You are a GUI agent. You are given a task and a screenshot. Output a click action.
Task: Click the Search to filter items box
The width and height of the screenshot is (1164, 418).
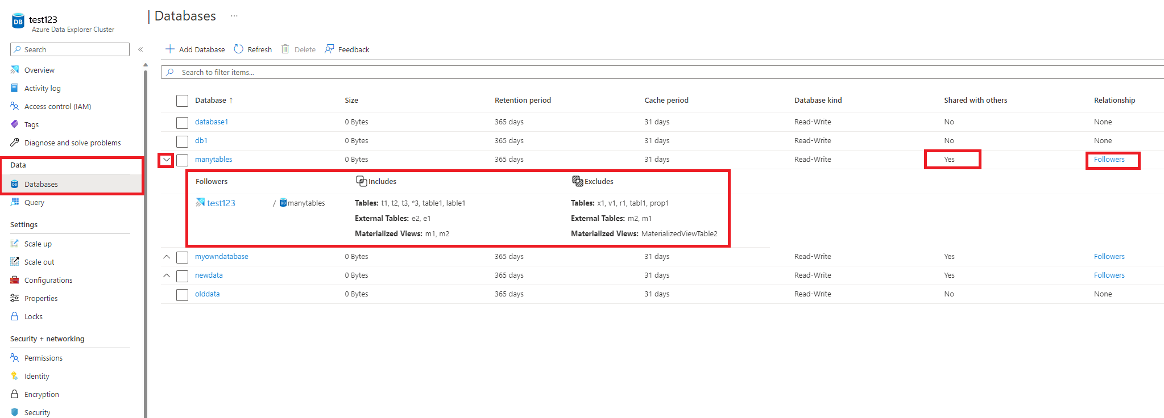coord(662,72)
